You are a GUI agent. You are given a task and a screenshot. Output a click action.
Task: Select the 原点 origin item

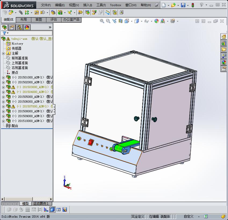point(15,73)
